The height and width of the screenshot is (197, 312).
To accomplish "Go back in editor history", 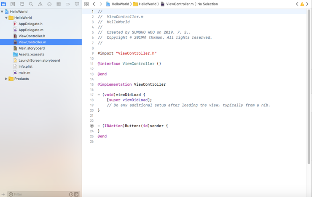I will click(94, 4).
